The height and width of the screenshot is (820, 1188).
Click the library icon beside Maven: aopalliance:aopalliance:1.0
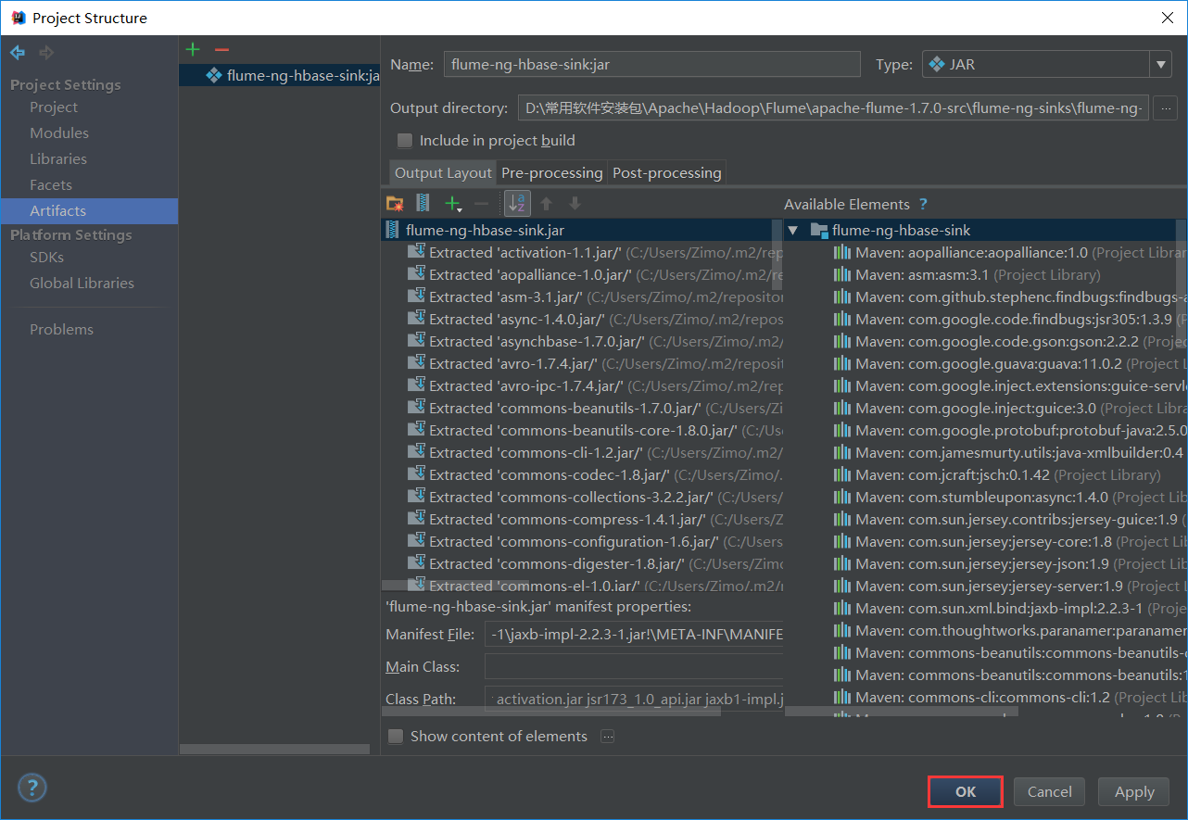pyautogui.click(x=842, y=252)
